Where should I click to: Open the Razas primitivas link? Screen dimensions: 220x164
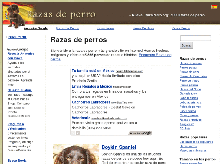tap(191, 120)
